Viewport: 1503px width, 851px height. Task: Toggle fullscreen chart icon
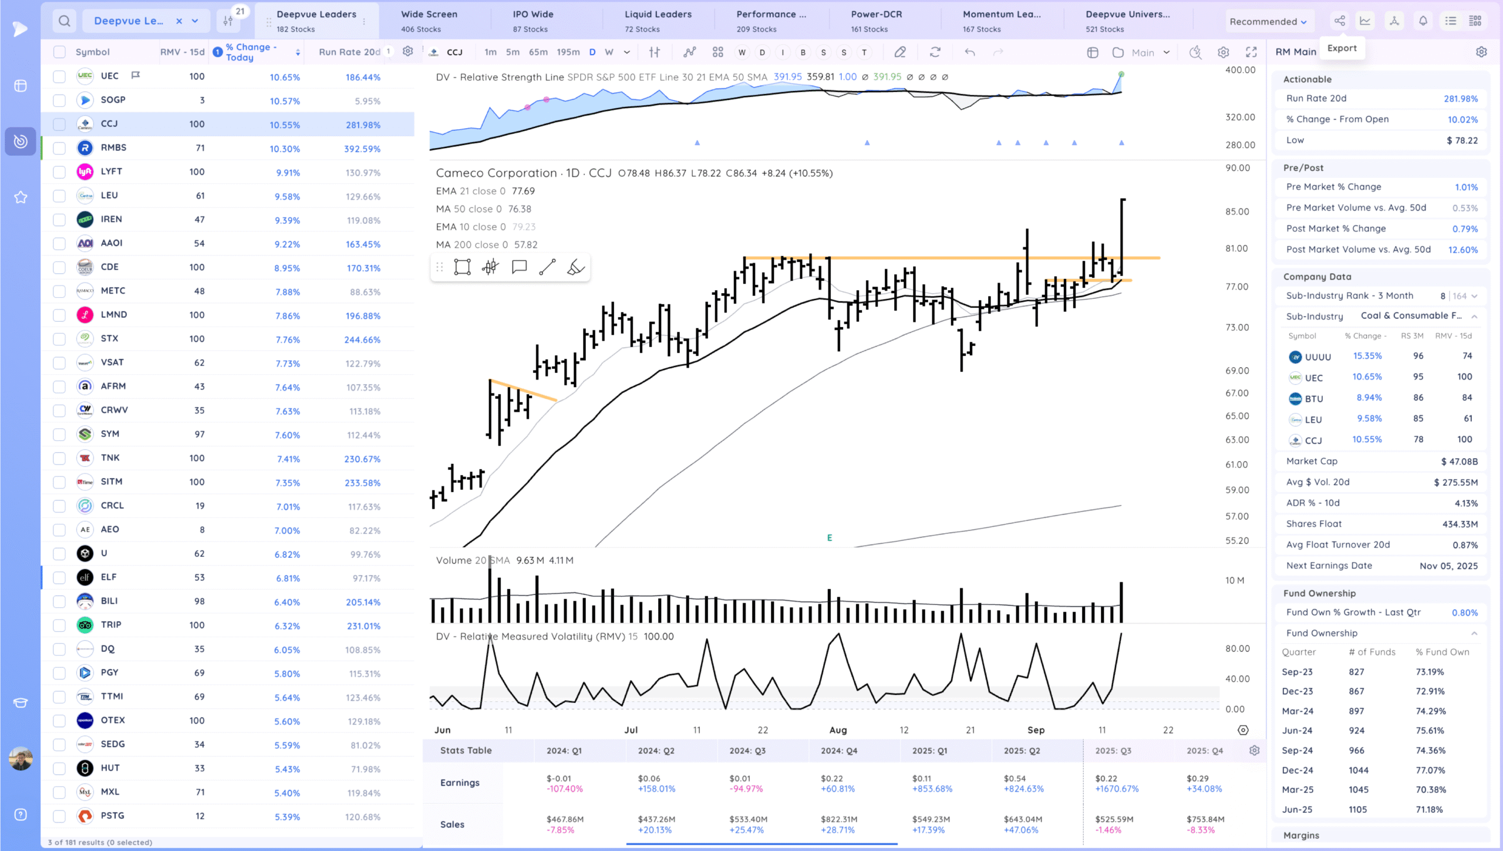pyautogui.click(x=1252, y=52)
